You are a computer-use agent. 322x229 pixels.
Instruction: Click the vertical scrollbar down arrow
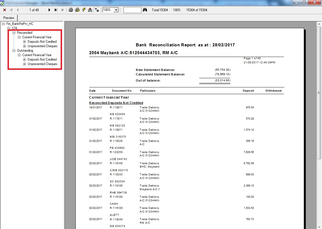(319, 227)
